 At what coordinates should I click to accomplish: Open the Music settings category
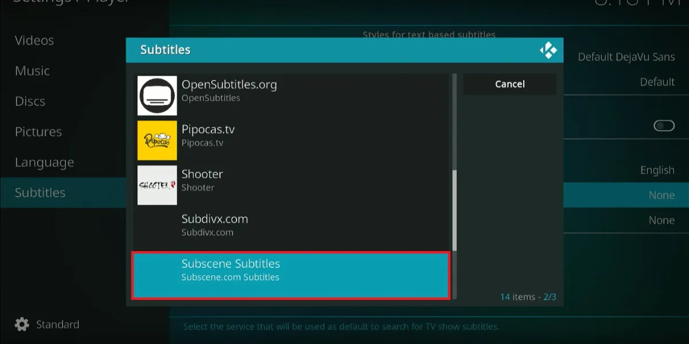[x=32, y=71]
